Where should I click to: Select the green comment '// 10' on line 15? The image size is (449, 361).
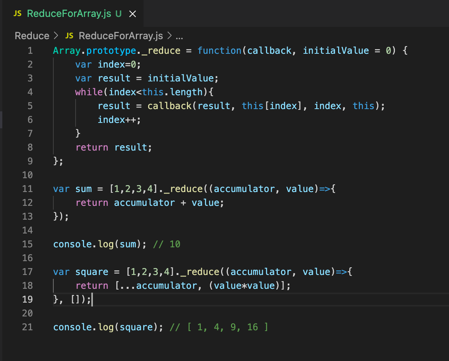(x=167, y=244)
